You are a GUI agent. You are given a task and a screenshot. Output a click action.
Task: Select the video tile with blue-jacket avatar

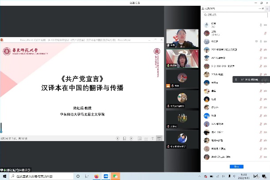[183, 139]
